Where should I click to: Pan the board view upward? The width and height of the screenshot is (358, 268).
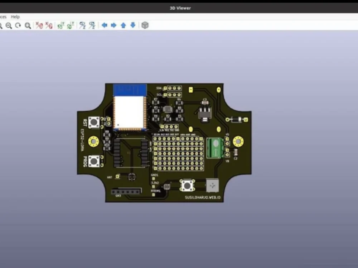tap(123, 25)
